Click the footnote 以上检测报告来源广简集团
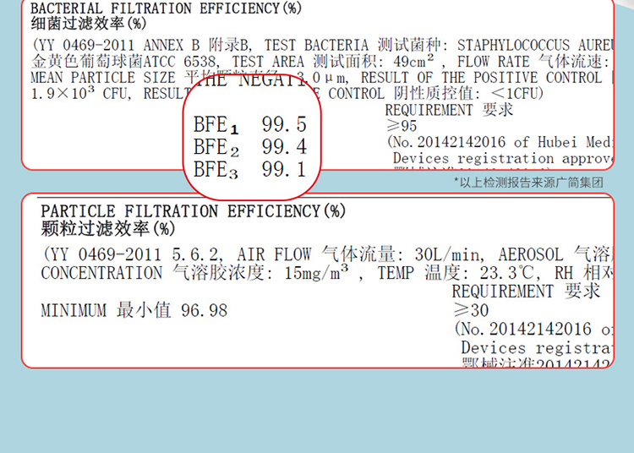This screenshot has width=634, height=453. click(529, 182)
